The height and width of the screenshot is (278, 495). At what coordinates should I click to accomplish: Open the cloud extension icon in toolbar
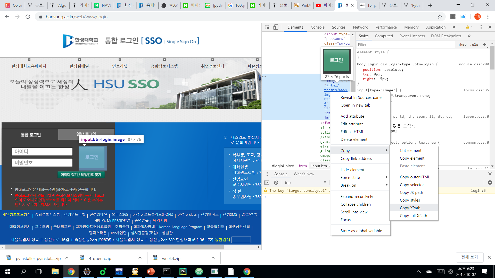coord(463,17)
